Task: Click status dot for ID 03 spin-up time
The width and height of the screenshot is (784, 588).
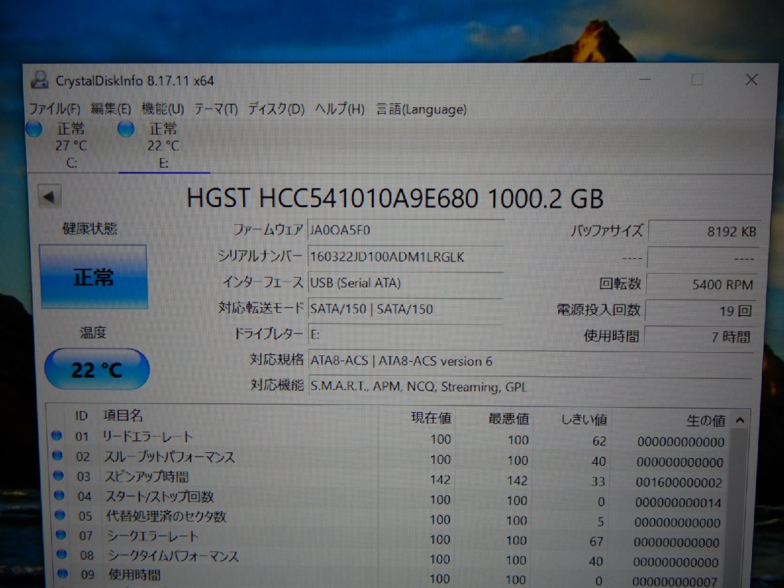Action: 58,475
